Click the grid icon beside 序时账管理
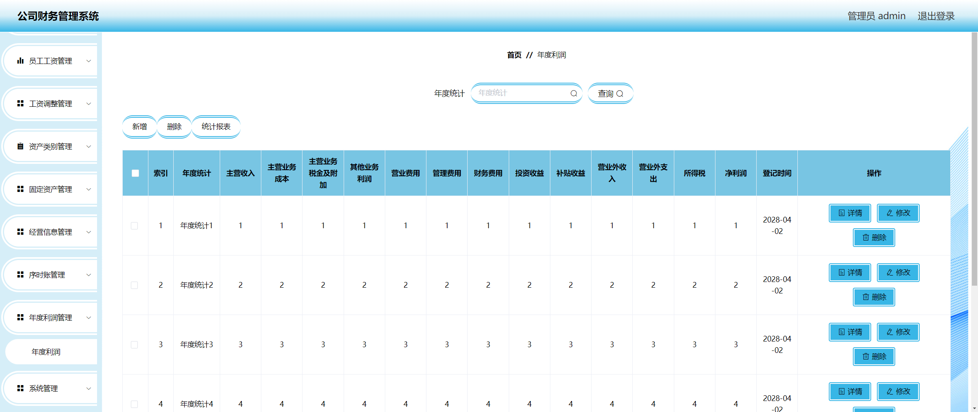This screenshot has height=412, width=978. (x=20, y=275)
